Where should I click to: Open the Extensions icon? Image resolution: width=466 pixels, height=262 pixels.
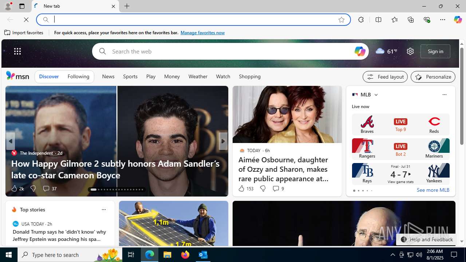[x=361, y=20]
